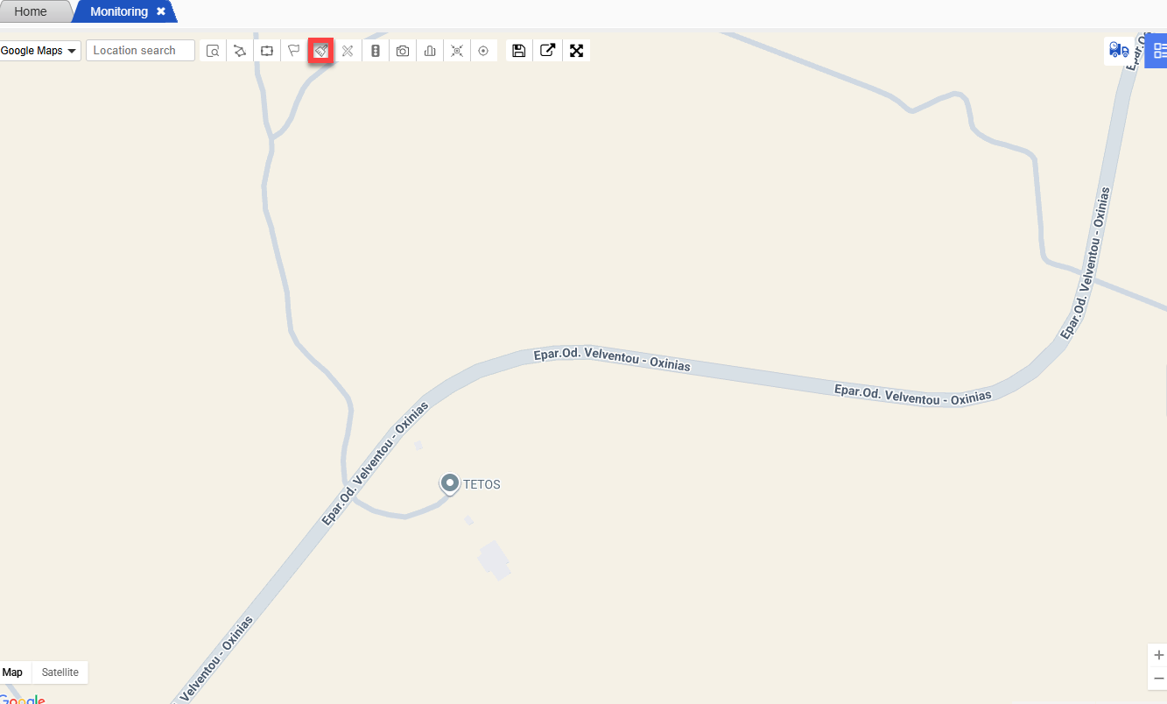Open the Google Maps provider dropdown
Image resolution: width=1167 pixels, height=704 pixels.
39,51
